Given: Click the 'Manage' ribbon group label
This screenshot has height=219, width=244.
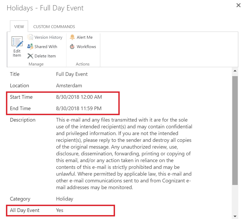Looking at the screenshot, I should (x=36, y=64).
